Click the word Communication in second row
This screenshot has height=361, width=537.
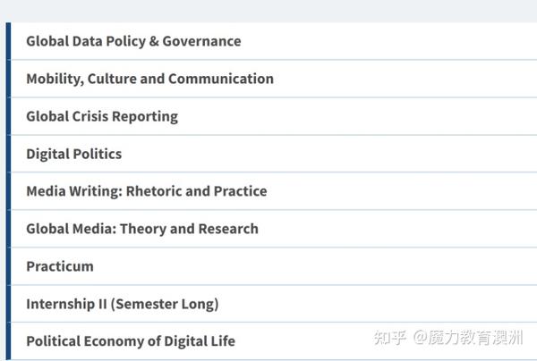[221, 79]
